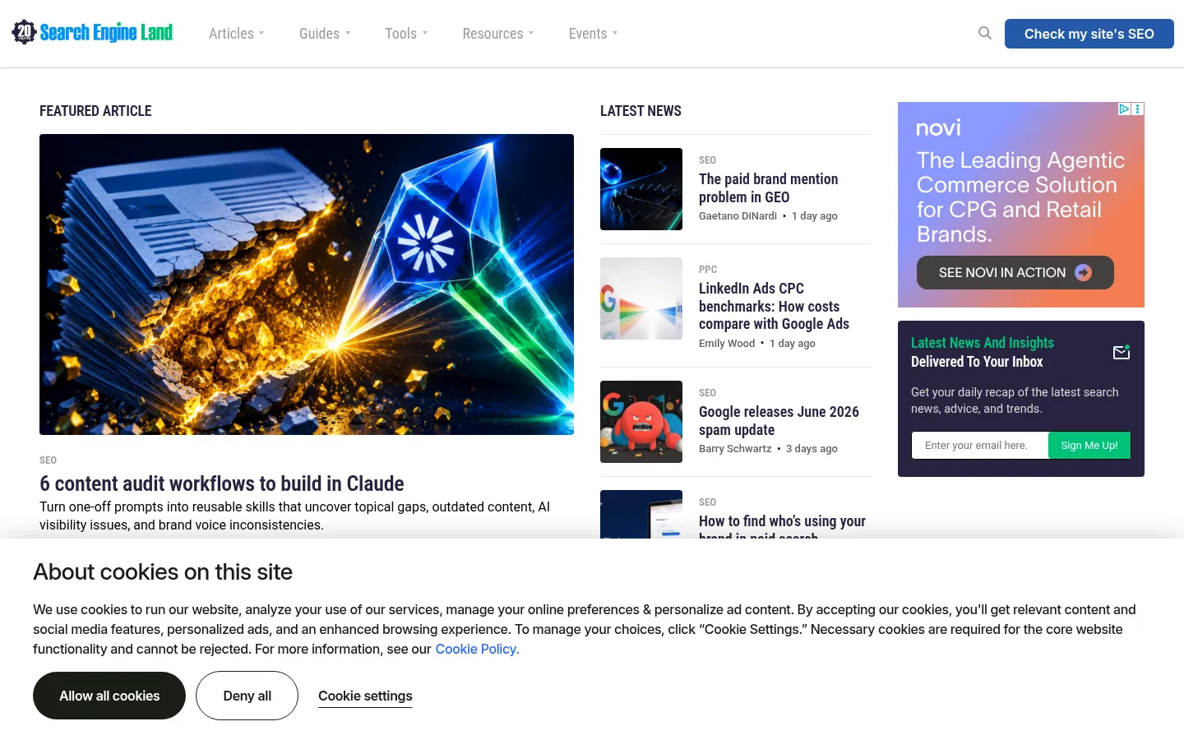Click the PPC category label

coord(708,270)
